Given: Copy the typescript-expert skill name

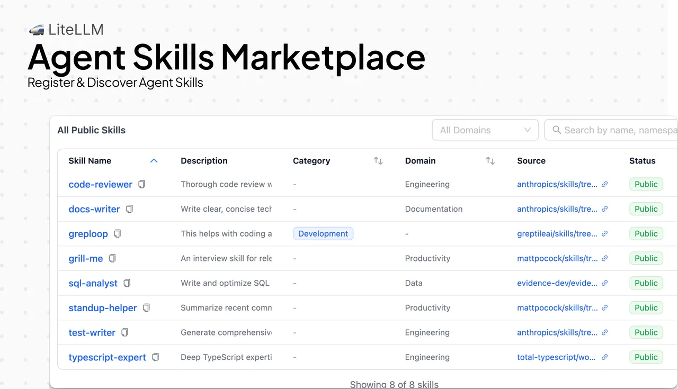Looking at the screenshot, I should (x=155, y=357).
